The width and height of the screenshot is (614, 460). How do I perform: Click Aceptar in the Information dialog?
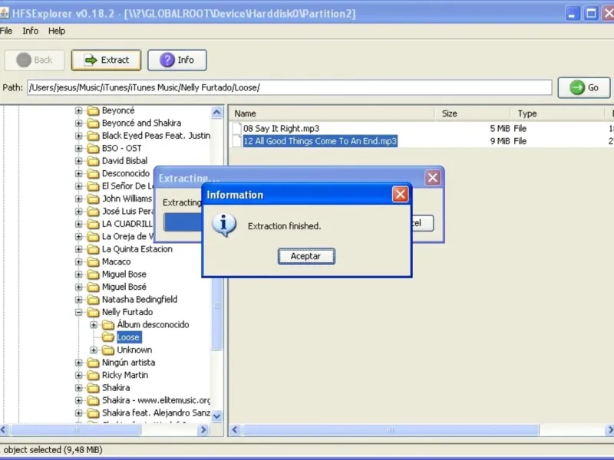[x=306, y=256]
